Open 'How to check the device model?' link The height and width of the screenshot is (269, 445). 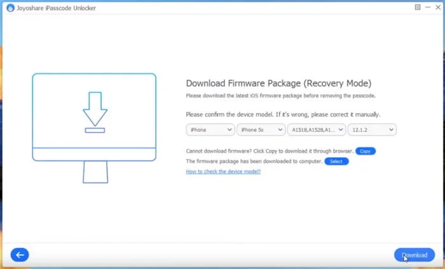click(x=223, y=172)
